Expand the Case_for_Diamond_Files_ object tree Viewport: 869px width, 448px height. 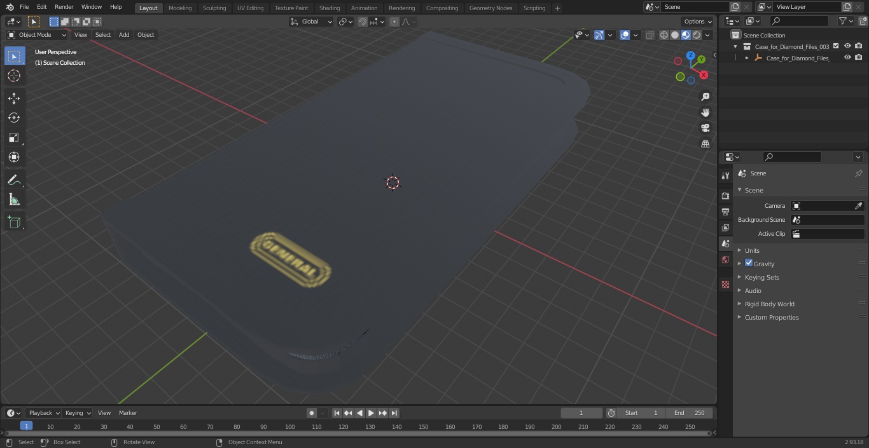coord(747,58)
